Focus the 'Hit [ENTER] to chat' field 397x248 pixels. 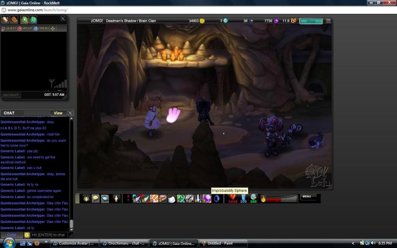(x=49, y=235)
